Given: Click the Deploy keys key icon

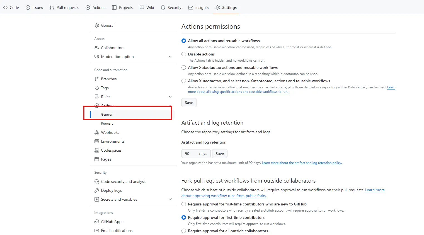Looking at the screenshot, I should pyautogui.click(x=97, y=190).
